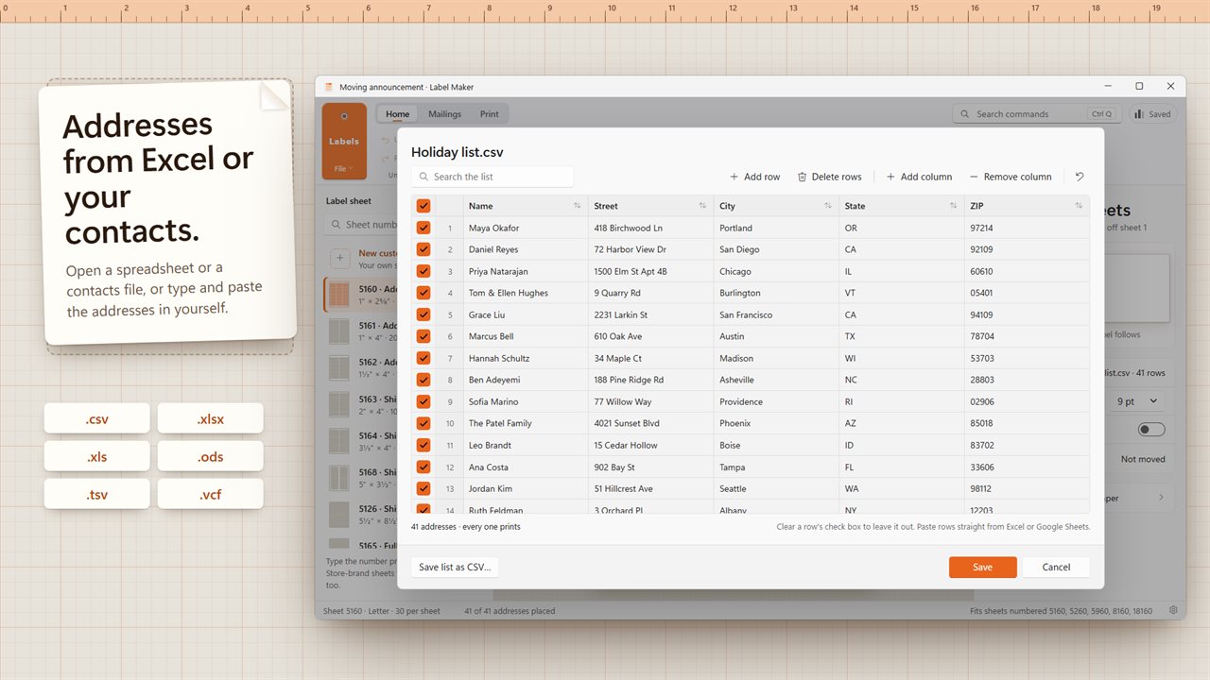Click the Search commands field

[x=1035, y=114]
